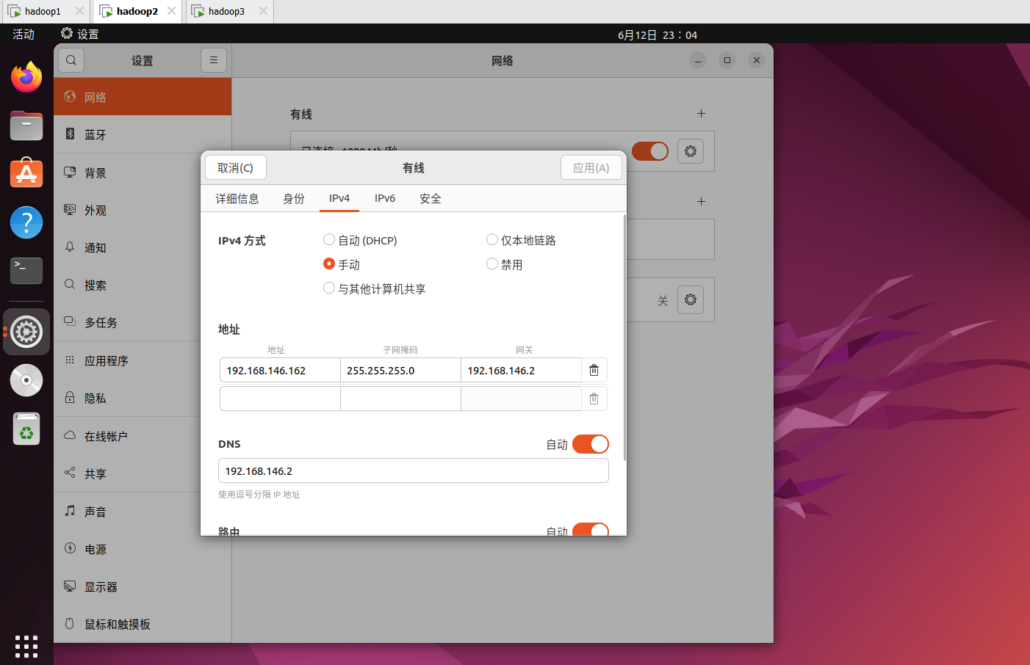Viewport: 1030px width, 665px height.
Task: Open 声音 settings in sidebar
Action: click(x=143, y=512)
